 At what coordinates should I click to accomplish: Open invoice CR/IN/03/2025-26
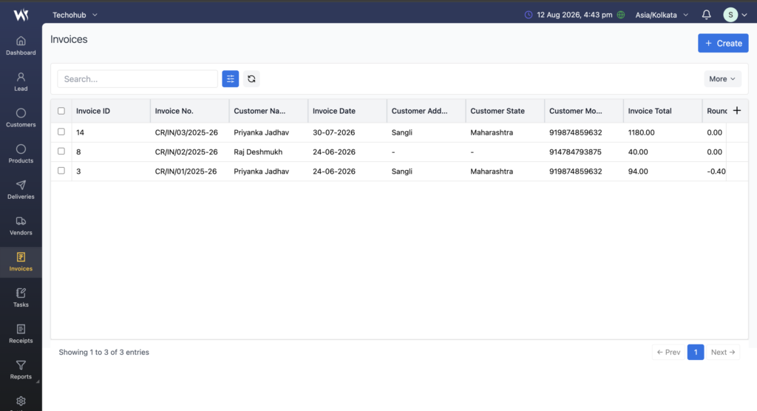(186, 132)
